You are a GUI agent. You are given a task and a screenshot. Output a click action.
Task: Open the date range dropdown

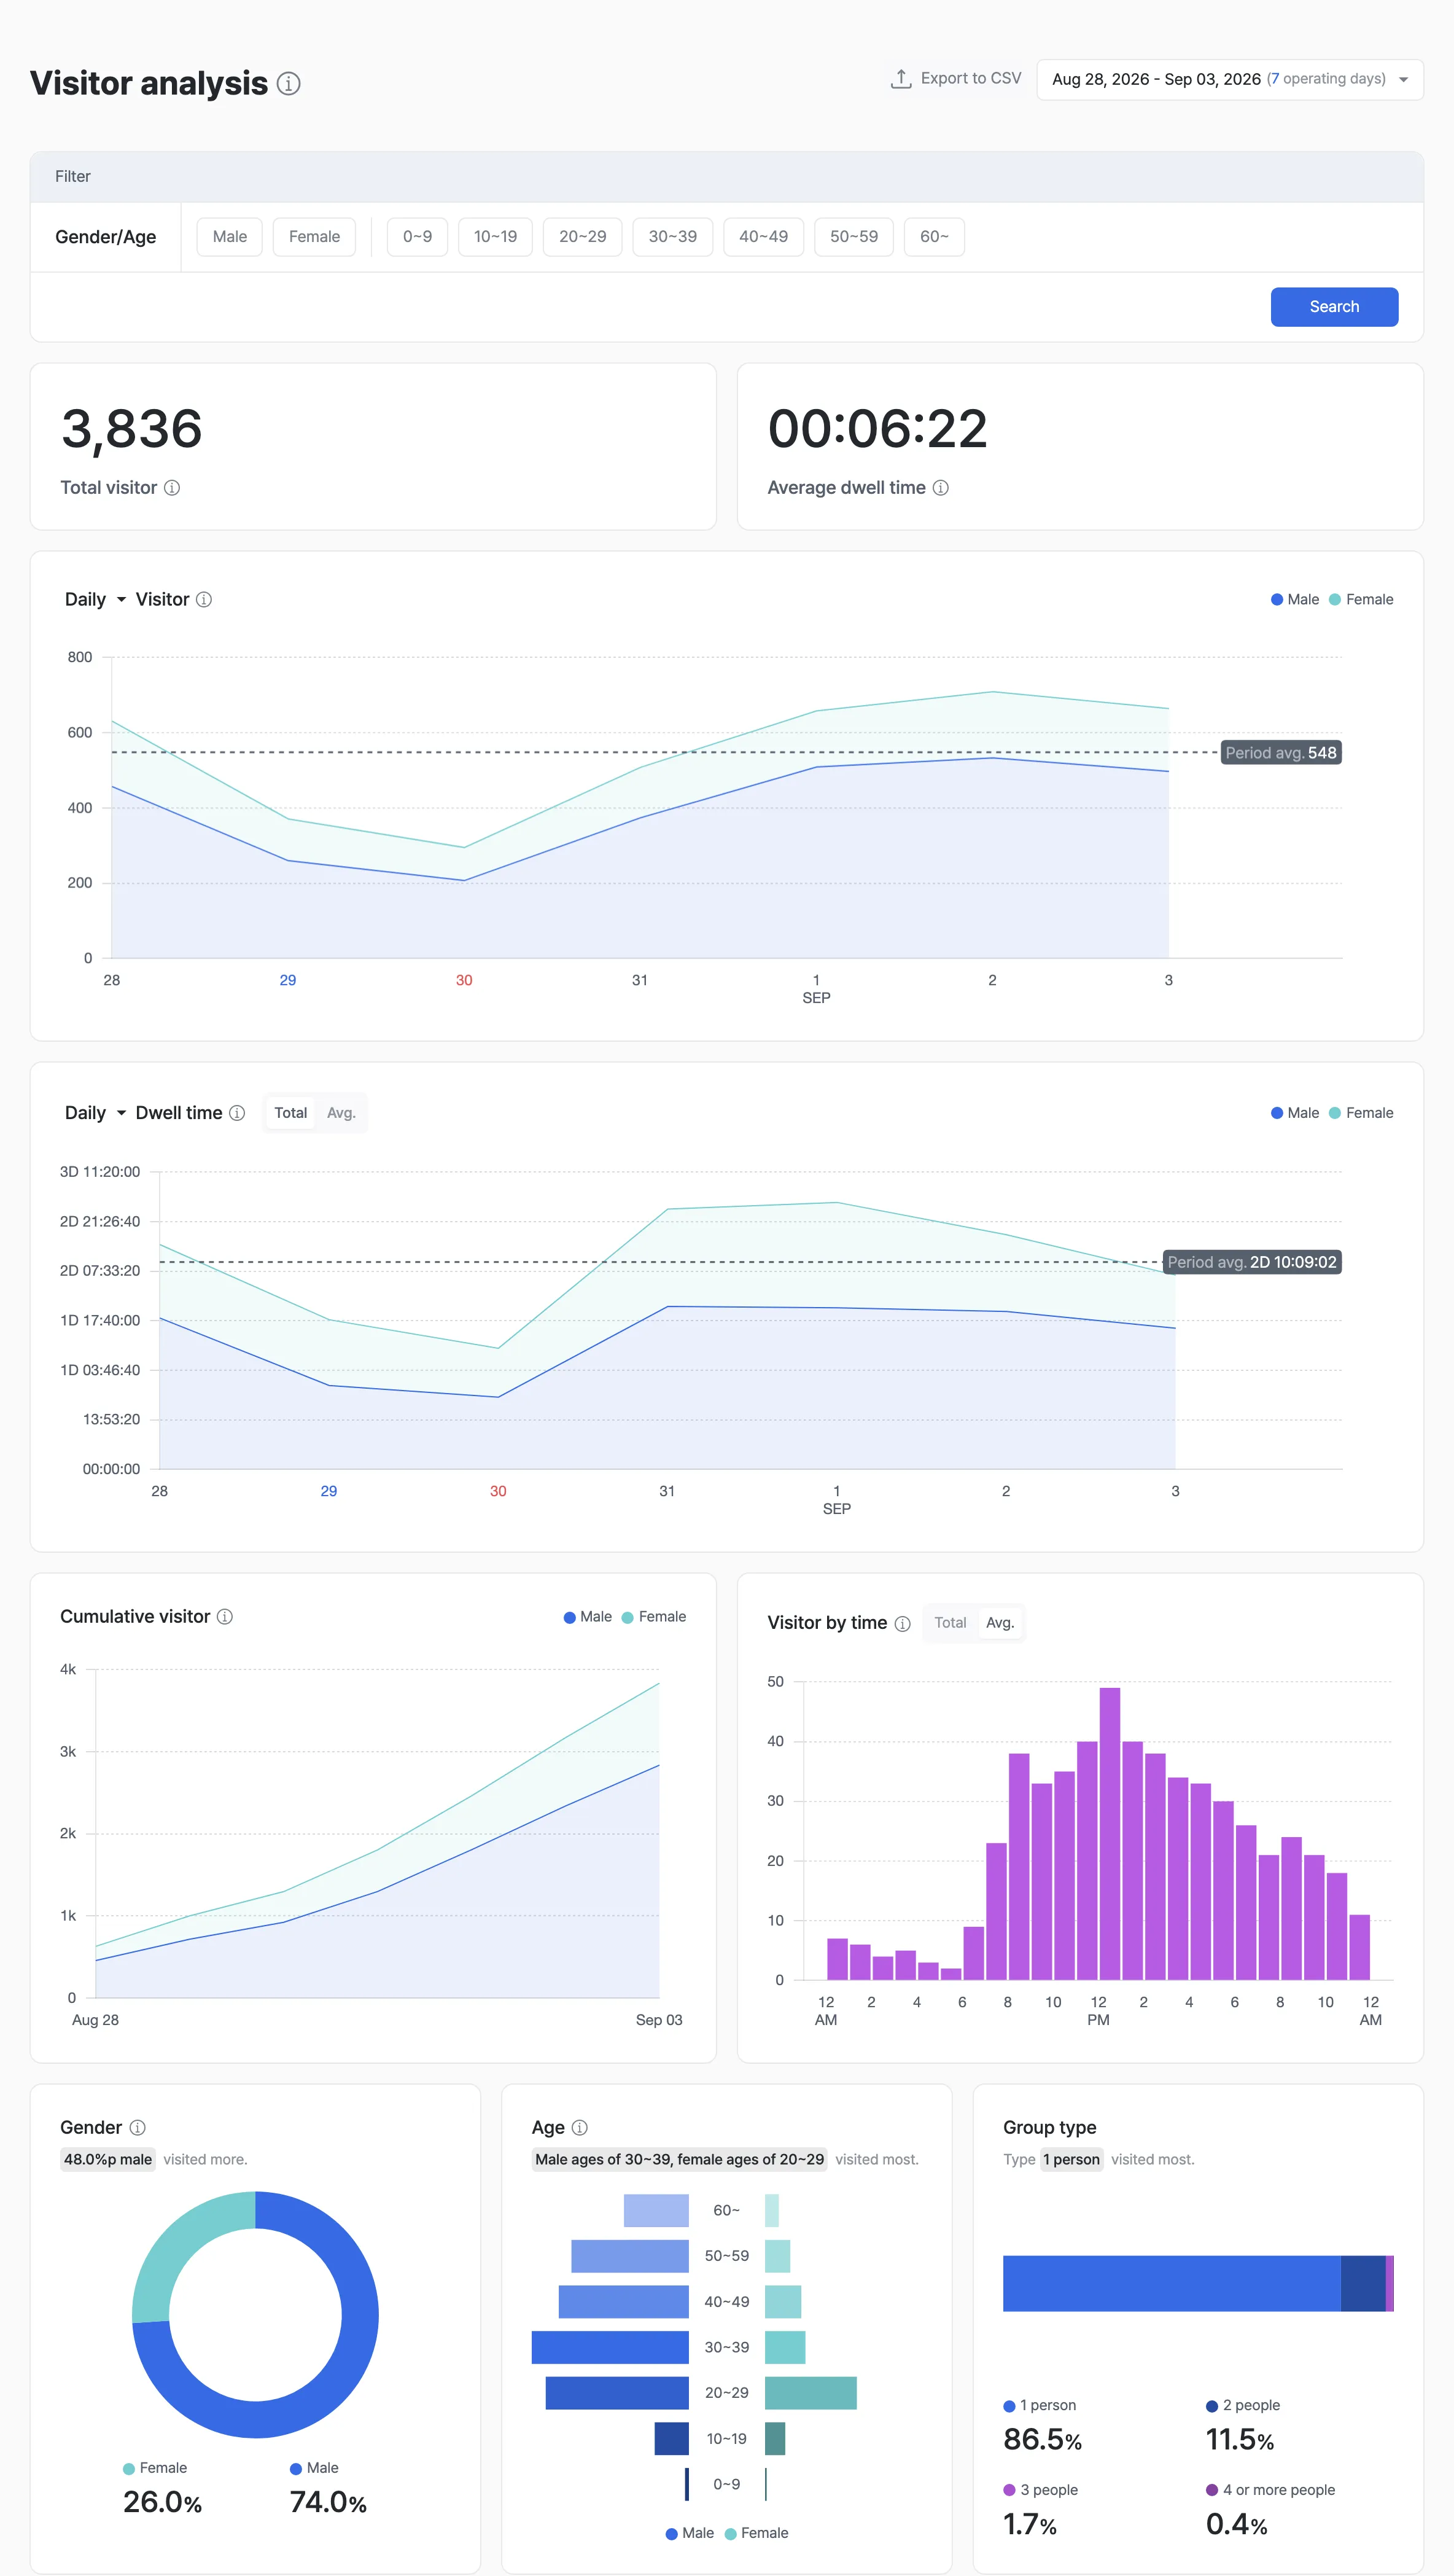(x=1230, y=80)
